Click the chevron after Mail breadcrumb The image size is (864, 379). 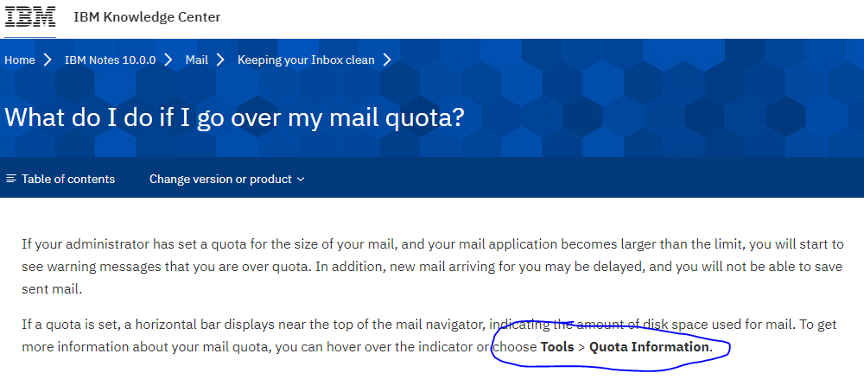pos(220,60)
